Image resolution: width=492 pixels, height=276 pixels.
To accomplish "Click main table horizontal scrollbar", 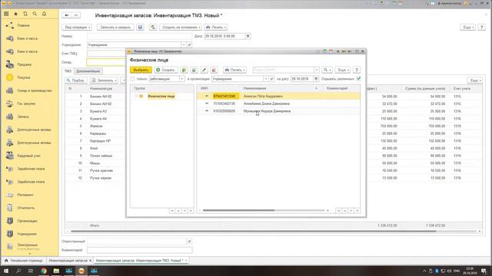I will tap(254, 232).
